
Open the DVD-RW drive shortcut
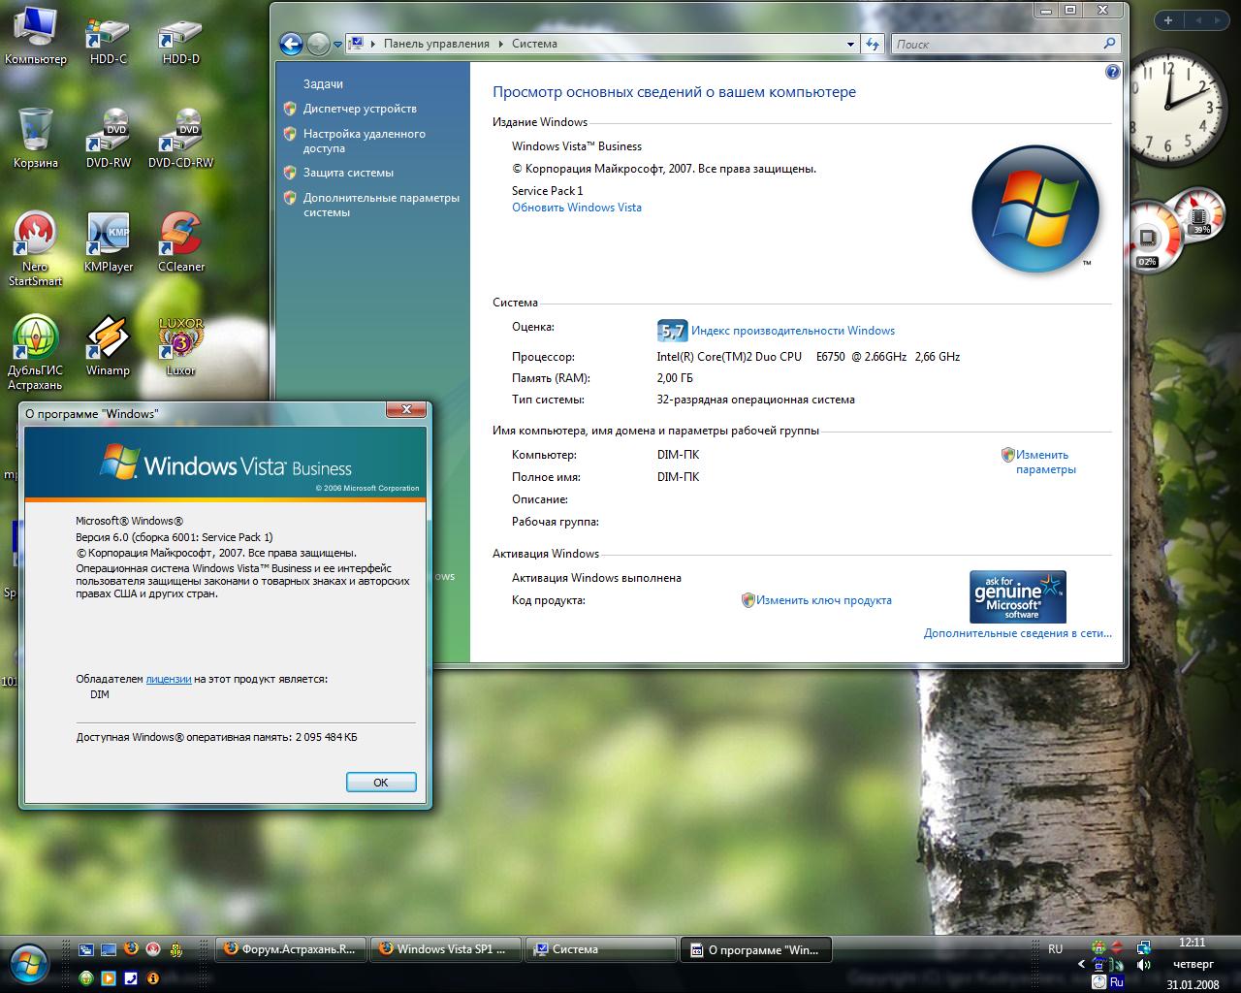pyautogui.click(x=108, y=138)
